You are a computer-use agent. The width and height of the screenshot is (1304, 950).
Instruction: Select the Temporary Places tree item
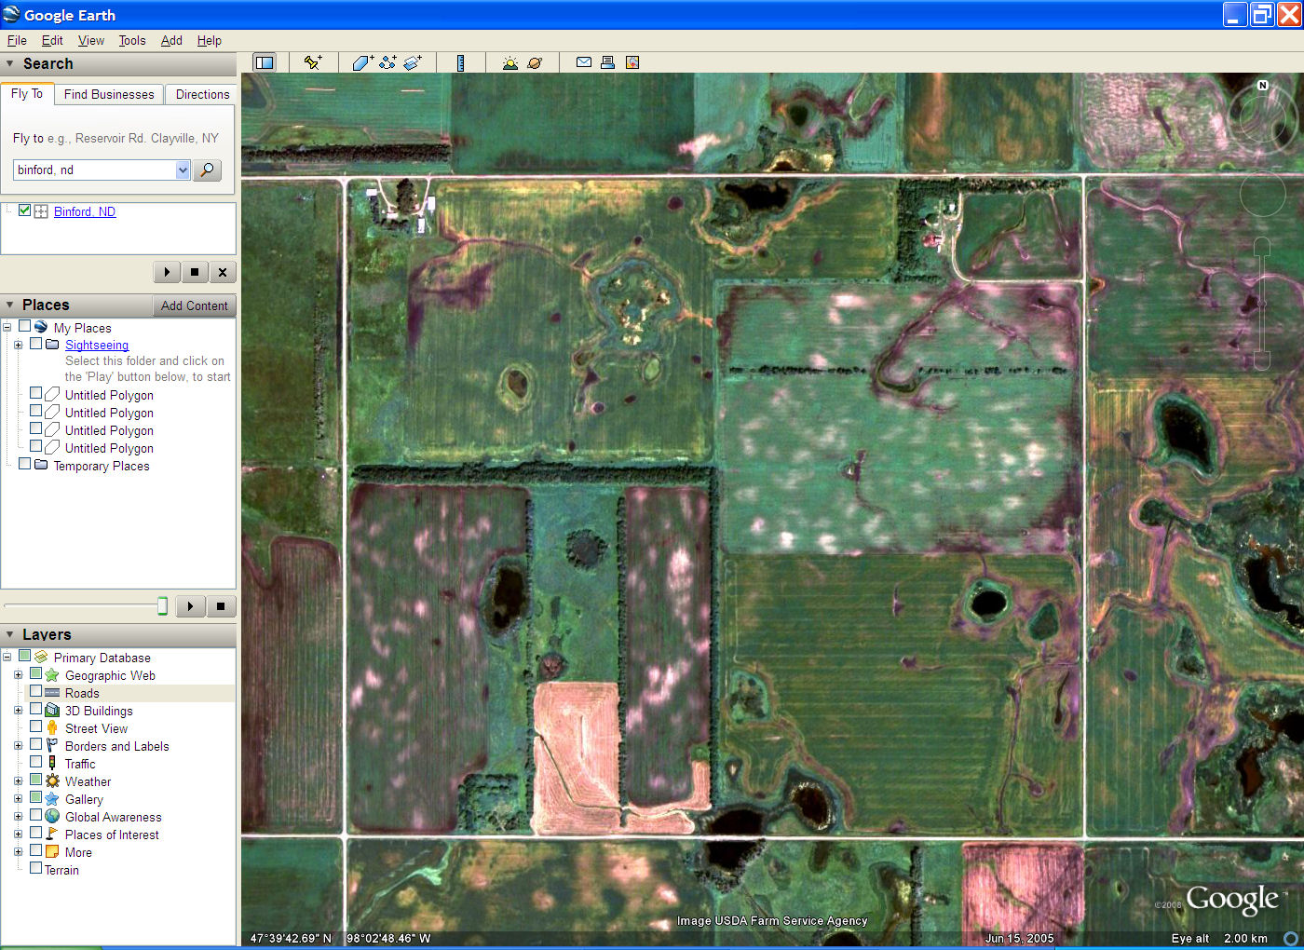click(x=102, y=466)
